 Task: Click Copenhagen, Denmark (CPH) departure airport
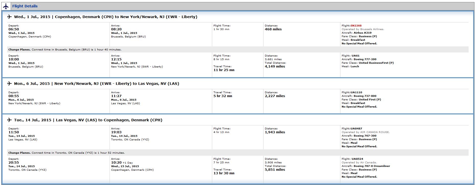[30, 37]
